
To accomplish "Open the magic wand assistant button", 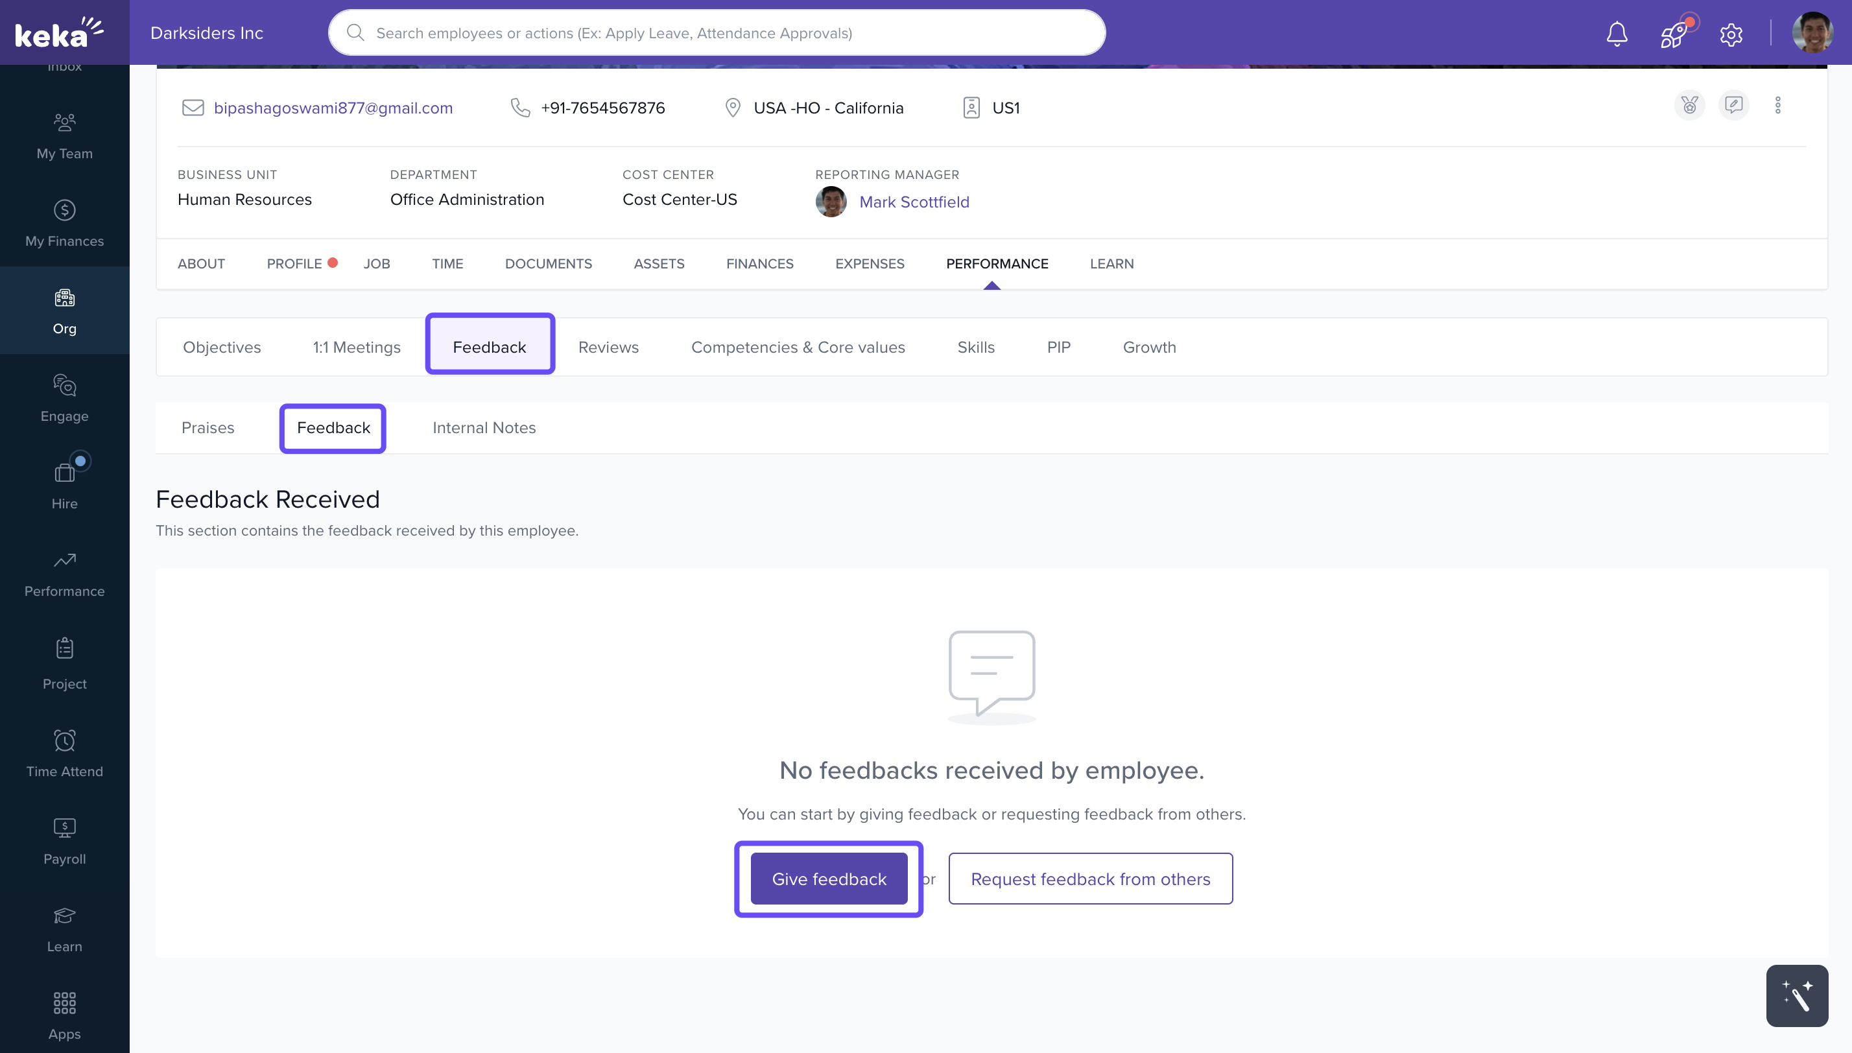I will click(x=1796, y=995).
